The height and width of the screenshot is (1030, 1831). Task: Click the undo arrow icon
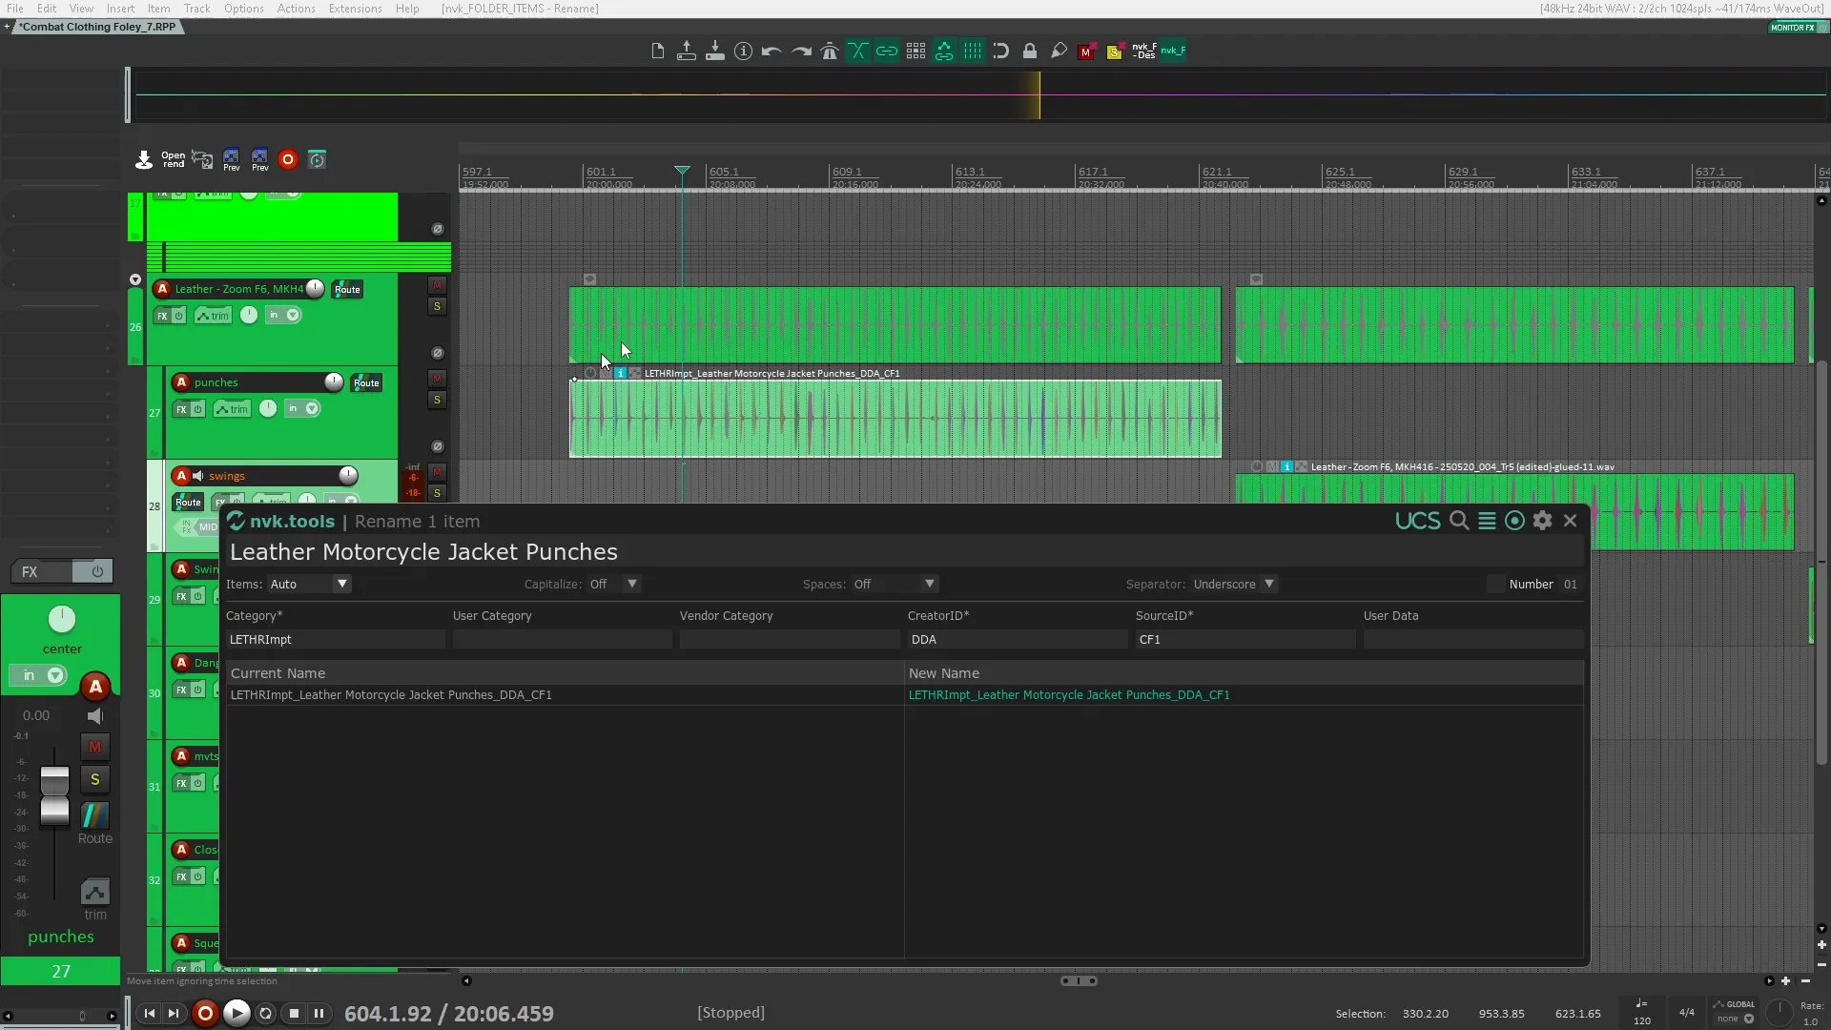tap(771, 51)
